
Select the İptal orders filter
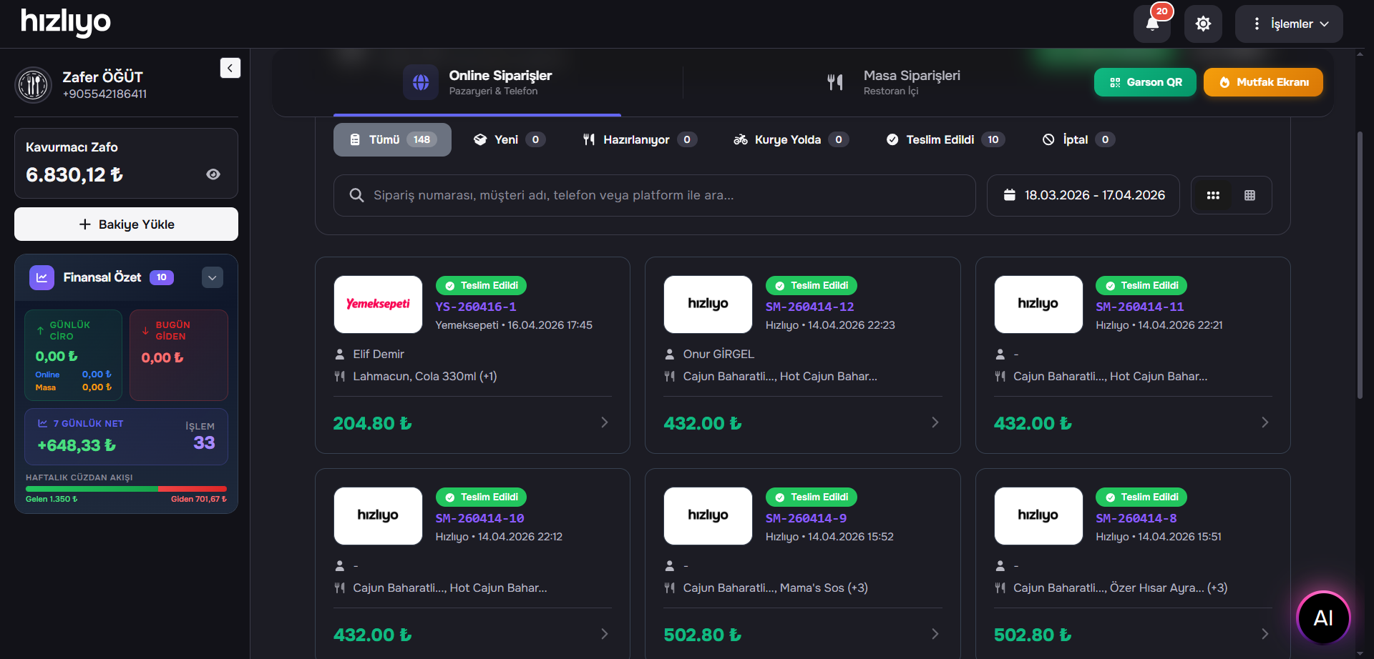[1078, 139]
